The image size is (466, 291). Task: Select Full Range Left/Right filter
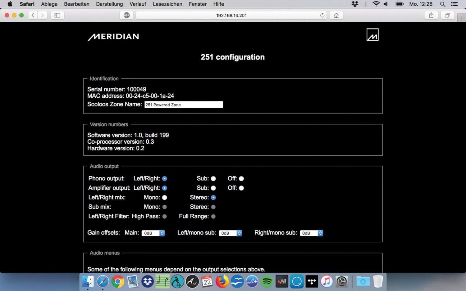coord(213,217)
